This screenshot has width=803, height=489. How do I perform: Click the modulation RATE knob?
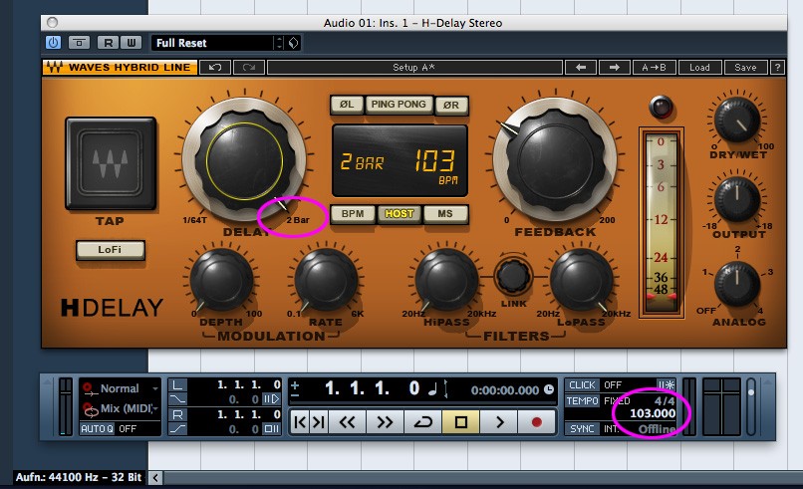pos(326,281)
